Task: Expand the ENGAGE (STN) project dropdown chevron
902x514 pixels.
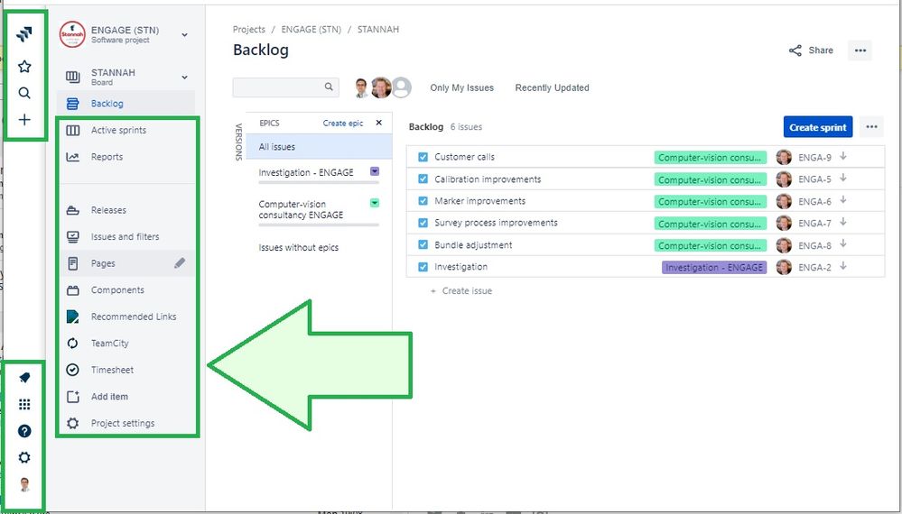Action: [185, 35]
